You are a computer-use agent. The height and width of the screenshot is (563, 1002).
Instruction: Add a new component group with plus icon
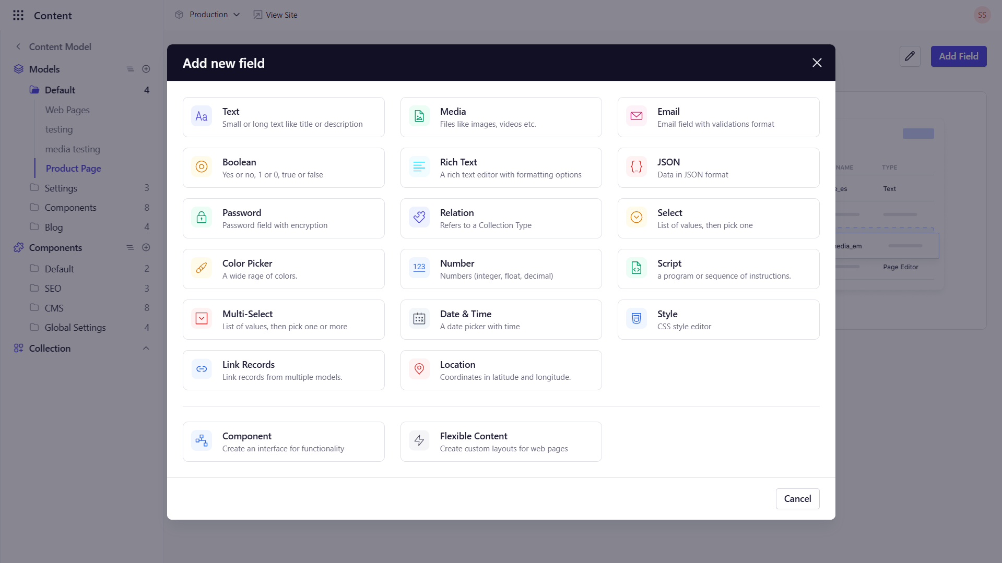click(x=146, y=247)
